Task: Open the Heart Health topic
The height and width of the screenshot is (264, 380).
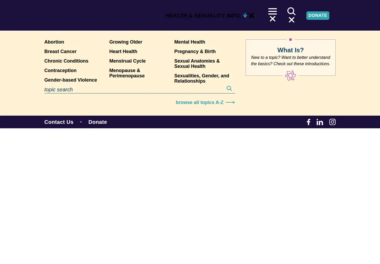Action: [x=123, y=51]
